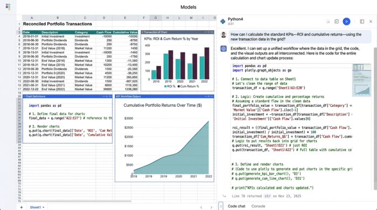This screenshot has height=210, width=377.
Task: Select the 'End Value (2022)' cell
Action: [x=58, y=89]
